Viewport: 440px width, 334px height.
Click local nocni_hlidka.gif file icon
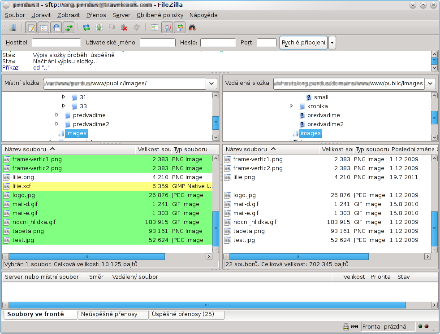(x=7, y=222)
